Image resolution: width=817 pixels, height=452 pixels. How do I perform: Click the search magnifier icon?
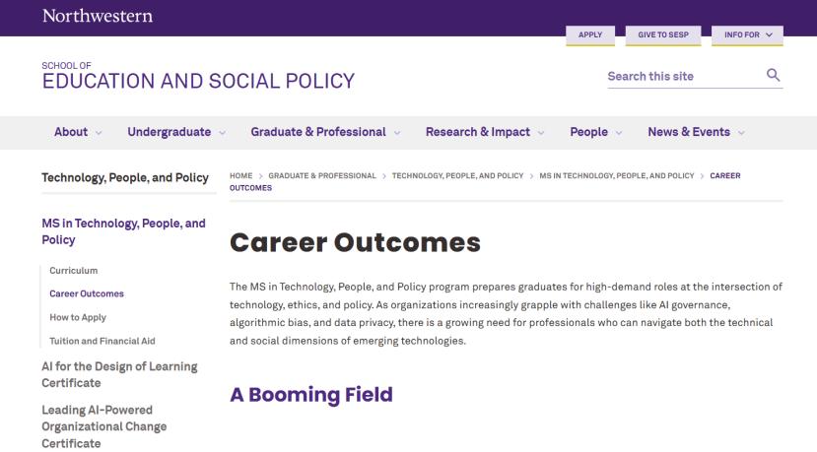click(774, 76)
